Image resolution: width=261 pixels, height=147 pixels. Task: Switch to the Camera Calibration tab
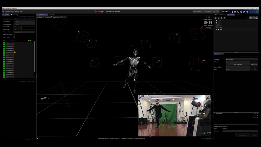(x=220, y=14)
